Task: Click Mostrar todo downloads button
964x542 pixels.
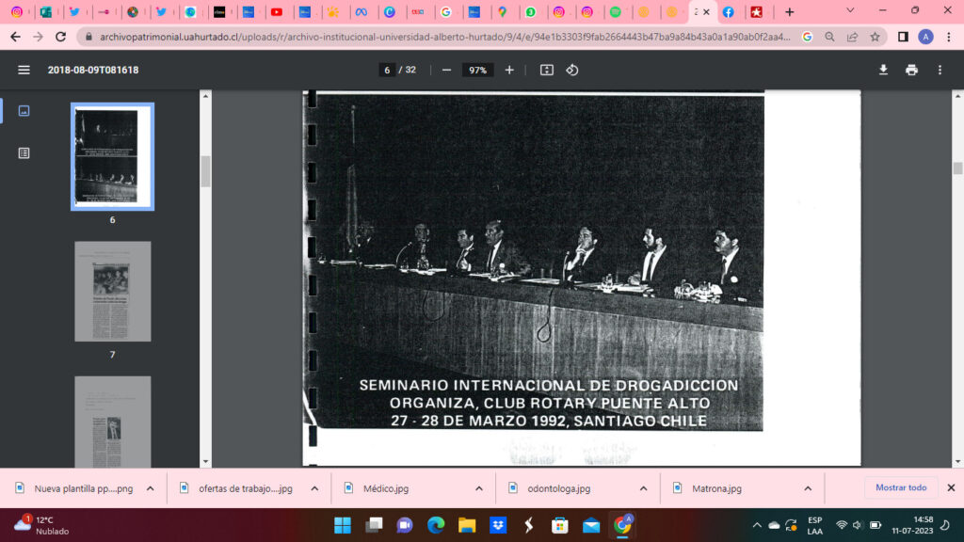Action: coord(901,487)
